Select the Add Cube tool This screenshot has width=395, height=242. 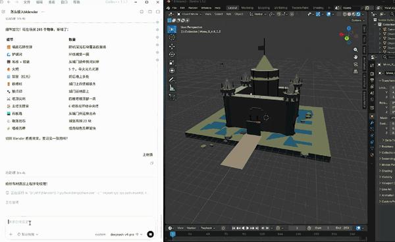pos(172,97)
